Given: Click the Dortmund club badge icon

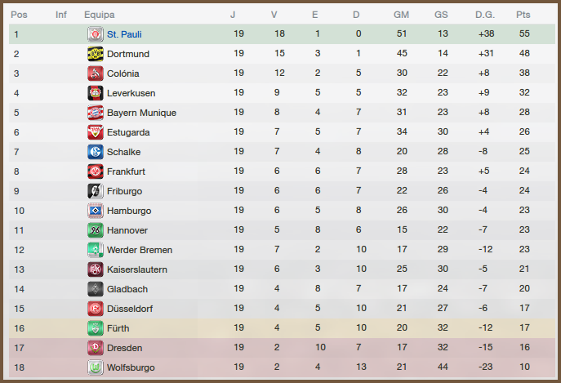Looking at the screenshot, I should [95, 54].
